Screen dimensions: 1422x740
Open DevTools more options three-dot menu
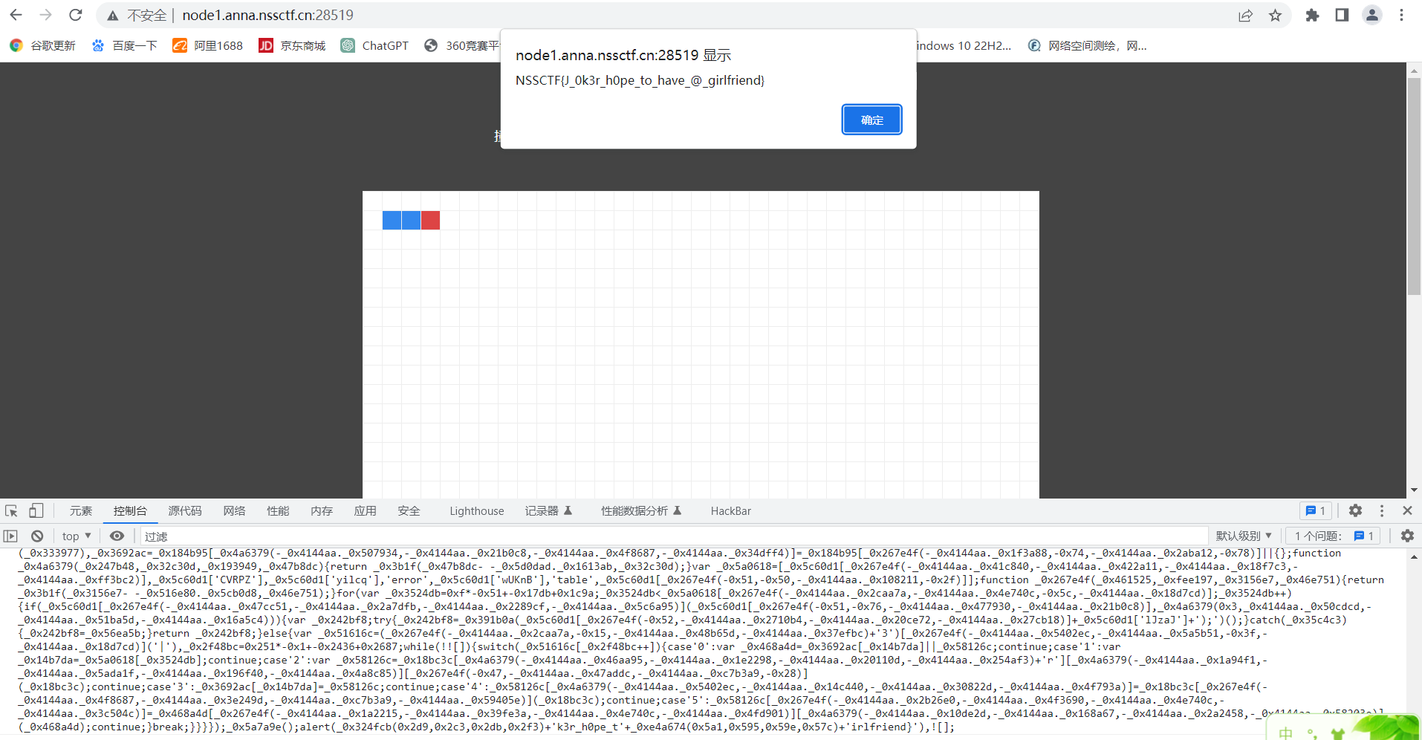[x=1382, y=511]
